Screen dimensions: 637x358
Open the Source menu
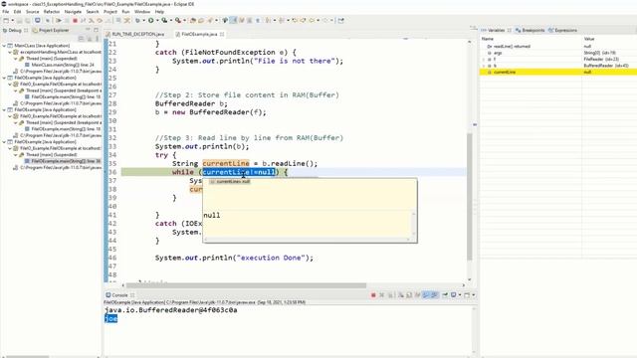[x=33, y=12]
